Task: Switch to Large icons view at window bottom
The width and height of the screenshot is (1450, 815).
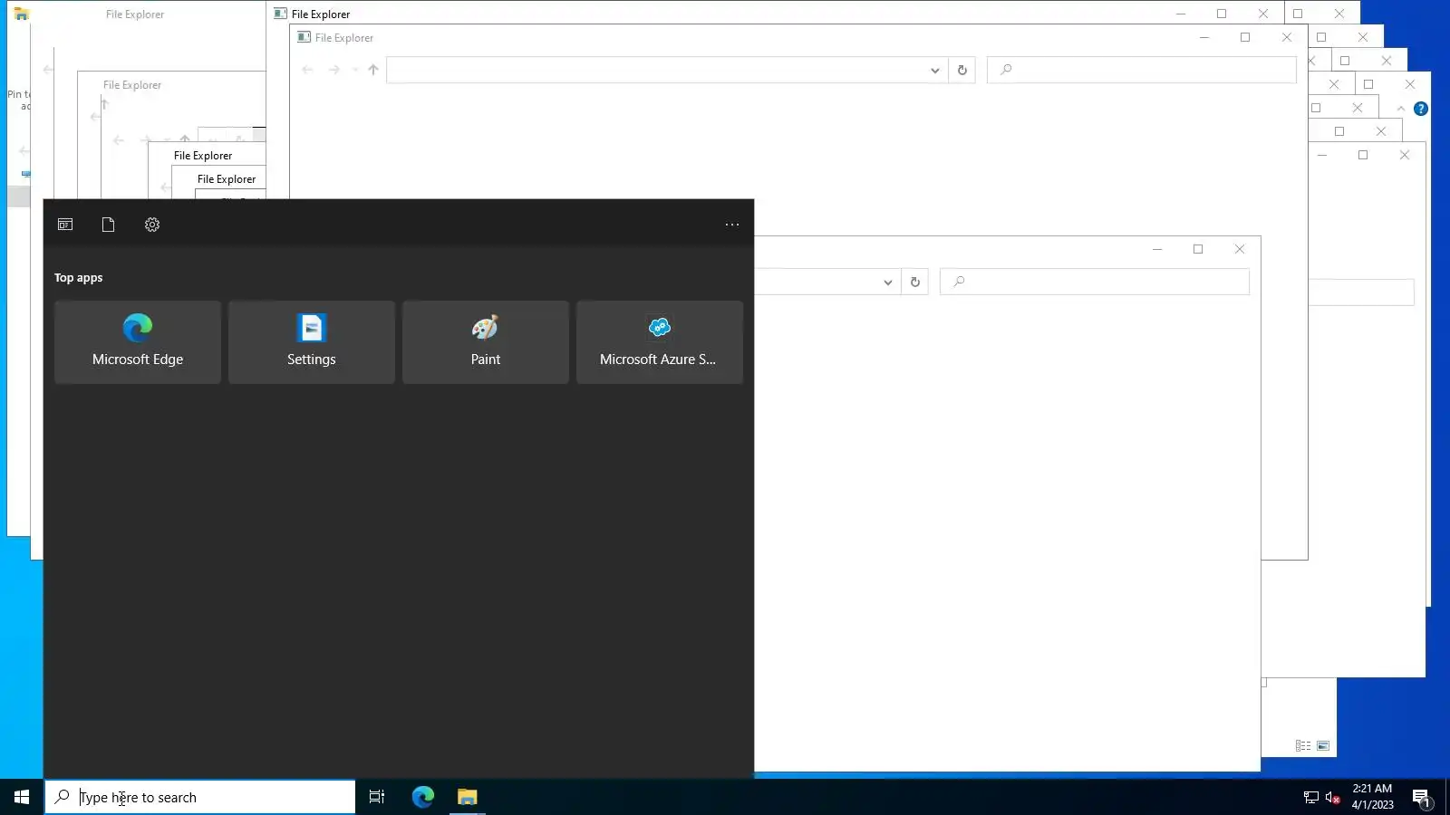Action: (x=1323, y=746)
